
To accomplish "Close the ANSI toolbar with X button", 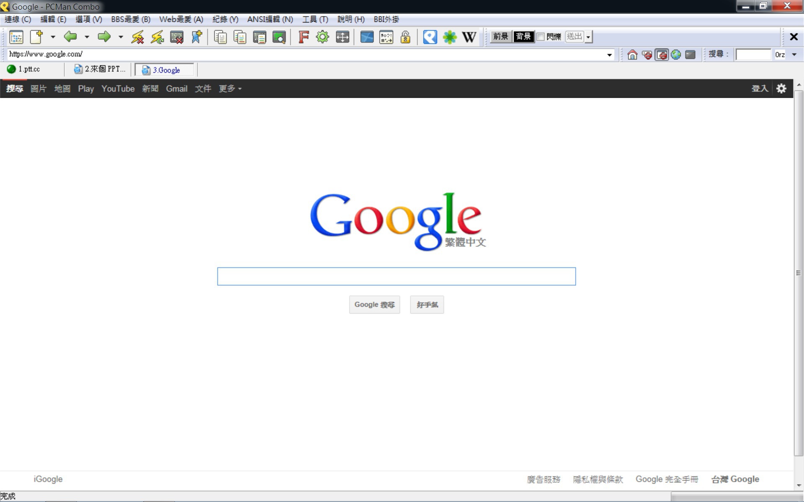I will coord(794,37).
